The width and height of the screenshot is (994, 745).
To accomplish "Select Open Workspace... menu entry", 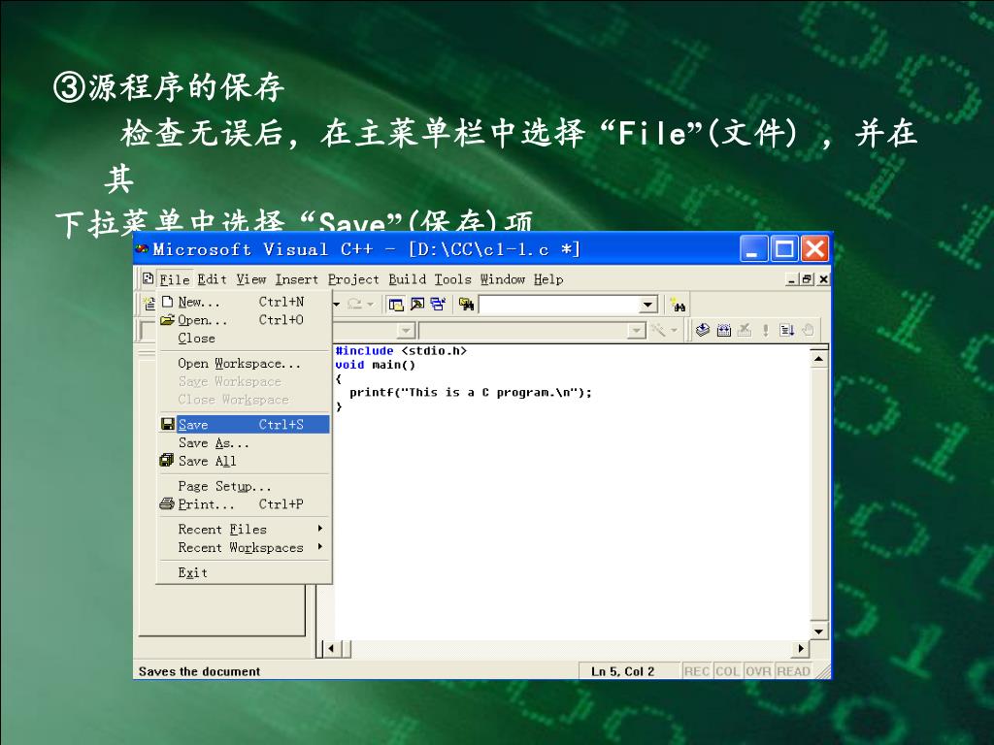I will click(x=244, y=363).
